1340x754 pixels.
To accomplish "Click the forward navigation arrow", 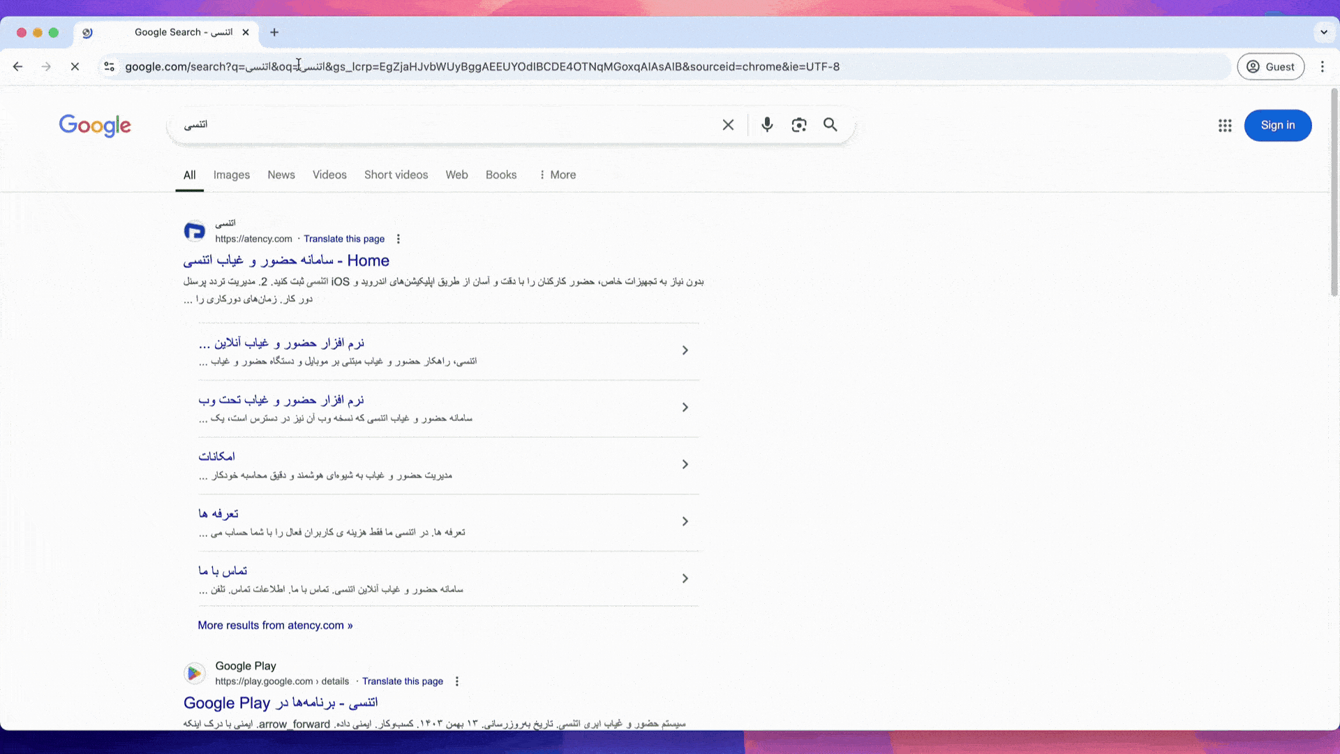I will tap(46, 67).
